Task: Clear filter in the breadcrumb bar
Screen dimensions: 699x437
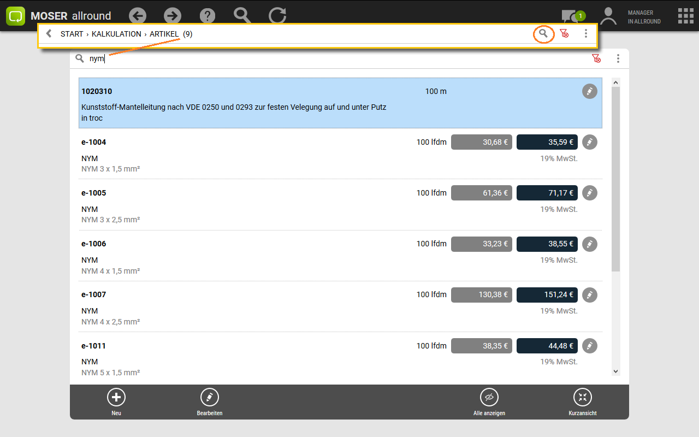Action: pyautogui.click(x=565, y=34)
